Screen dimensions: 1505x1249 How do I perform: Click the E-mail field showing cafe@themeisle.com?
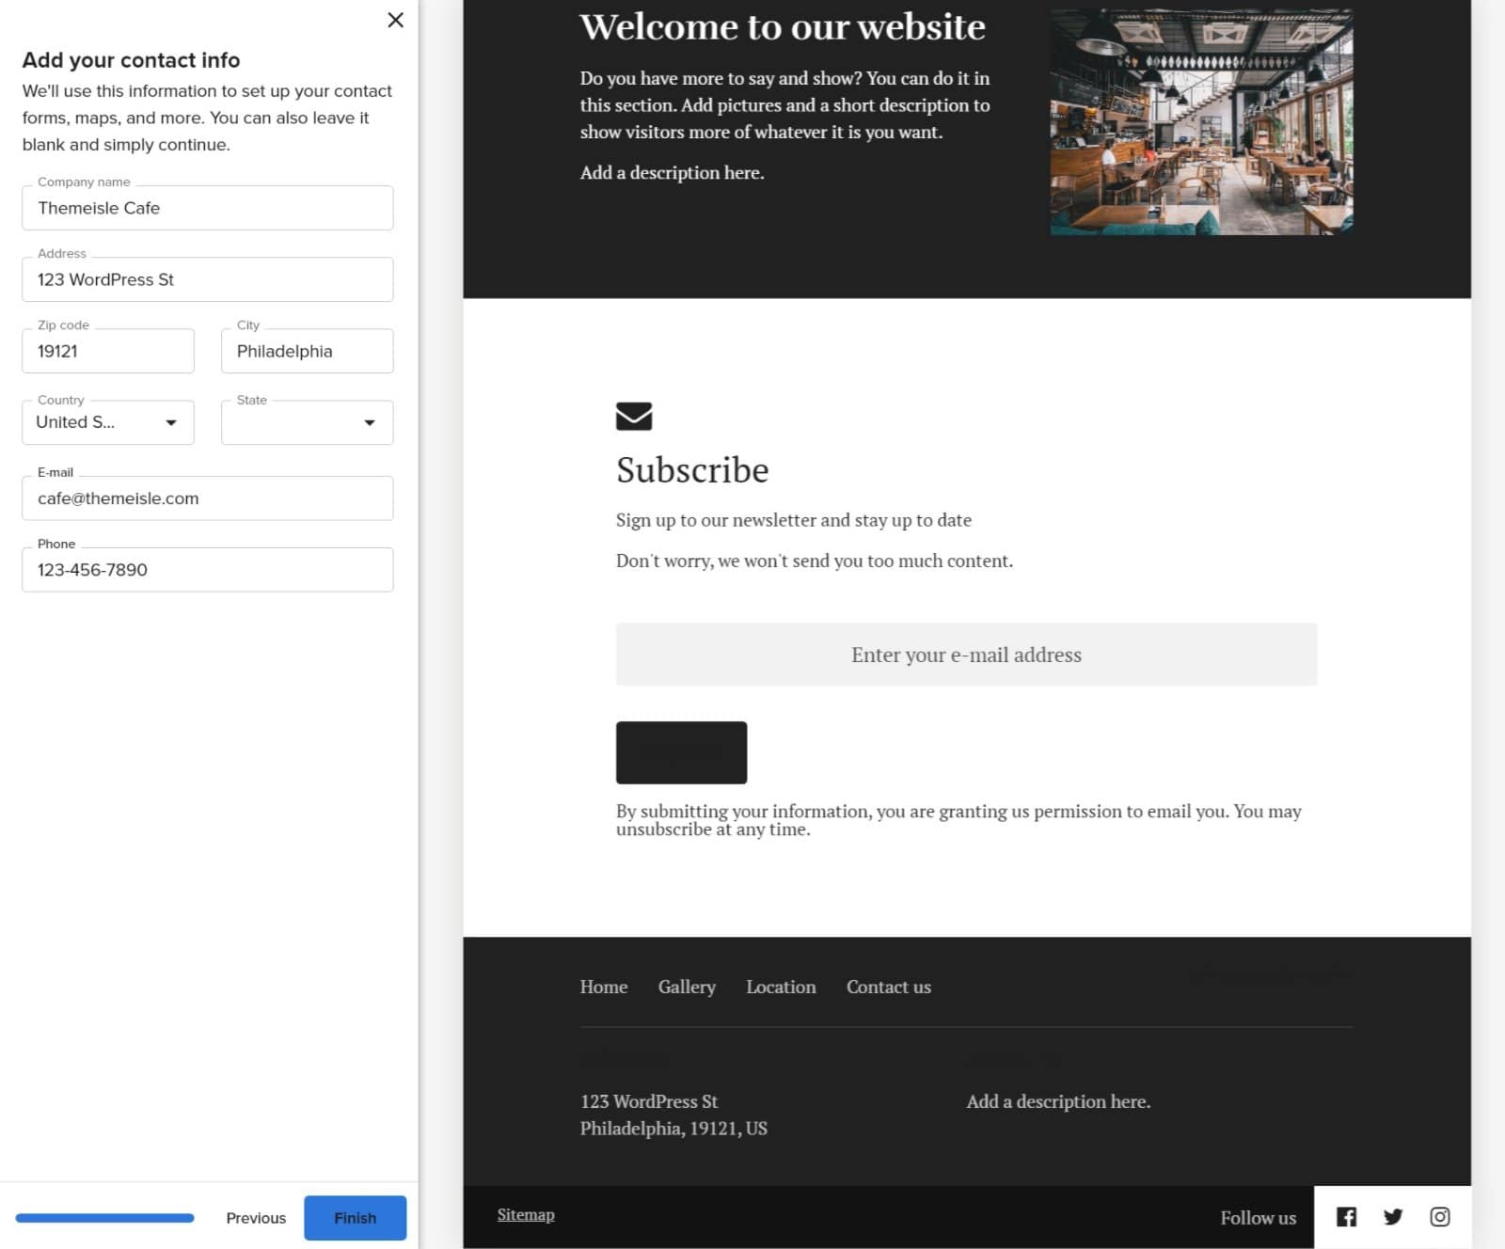(x=207, y=498)
